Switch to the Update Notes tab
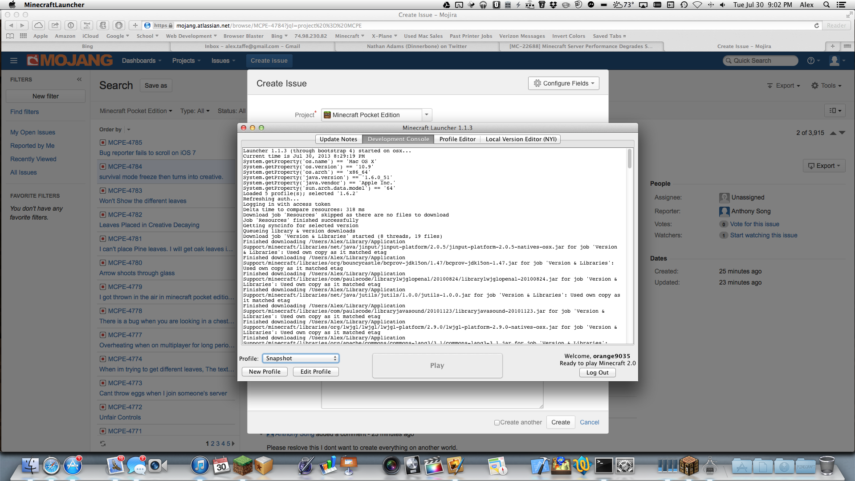This screenshot has width=855, height=481. (338, 139)
